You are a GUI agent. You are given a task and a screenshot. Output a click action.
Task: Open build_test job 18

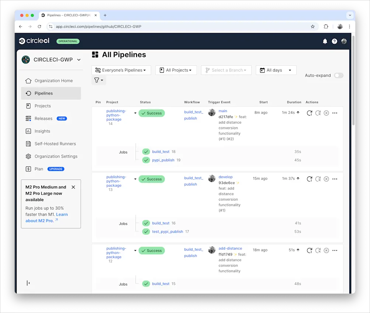(x=161, y=152)
